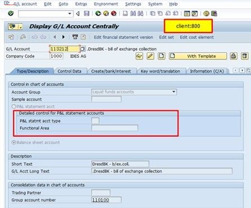Viewport: 251px width, 208px height.
Task: Click the yellow Help icon
Action: click(206, 13)
